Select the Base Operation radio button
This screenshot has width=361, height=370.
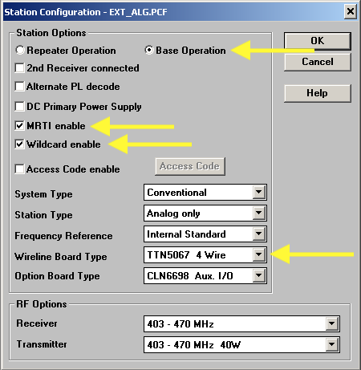[149, 50]
